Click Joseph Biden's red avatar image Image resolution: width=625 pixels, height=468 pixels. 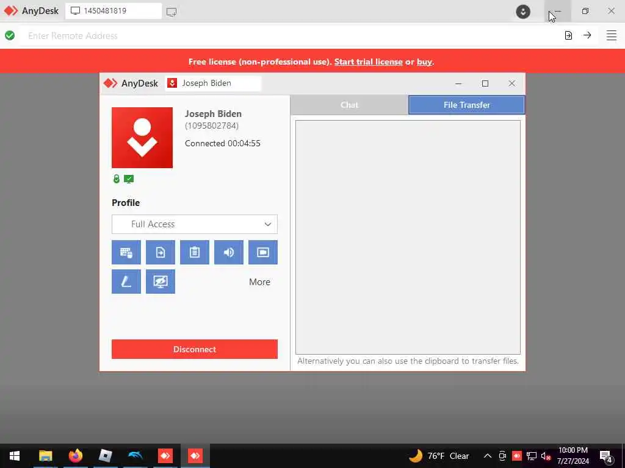click(x=142, y=138)
